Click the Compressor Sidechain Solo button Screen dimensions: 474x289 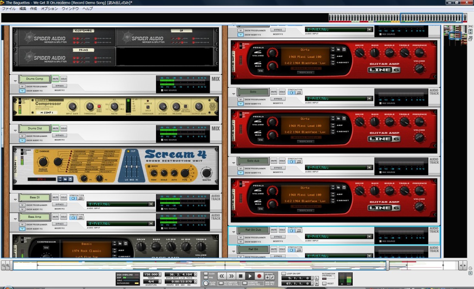click(148, 107)
